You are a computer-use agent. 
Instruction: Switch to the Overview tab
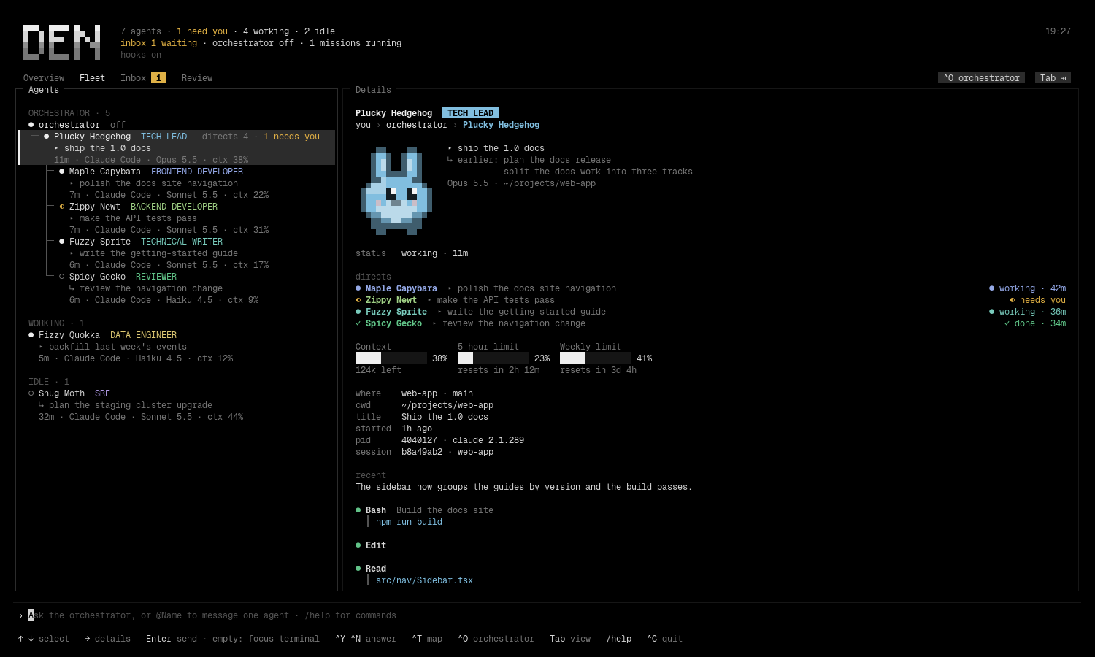pyautogui.click(x=44, y=78)
